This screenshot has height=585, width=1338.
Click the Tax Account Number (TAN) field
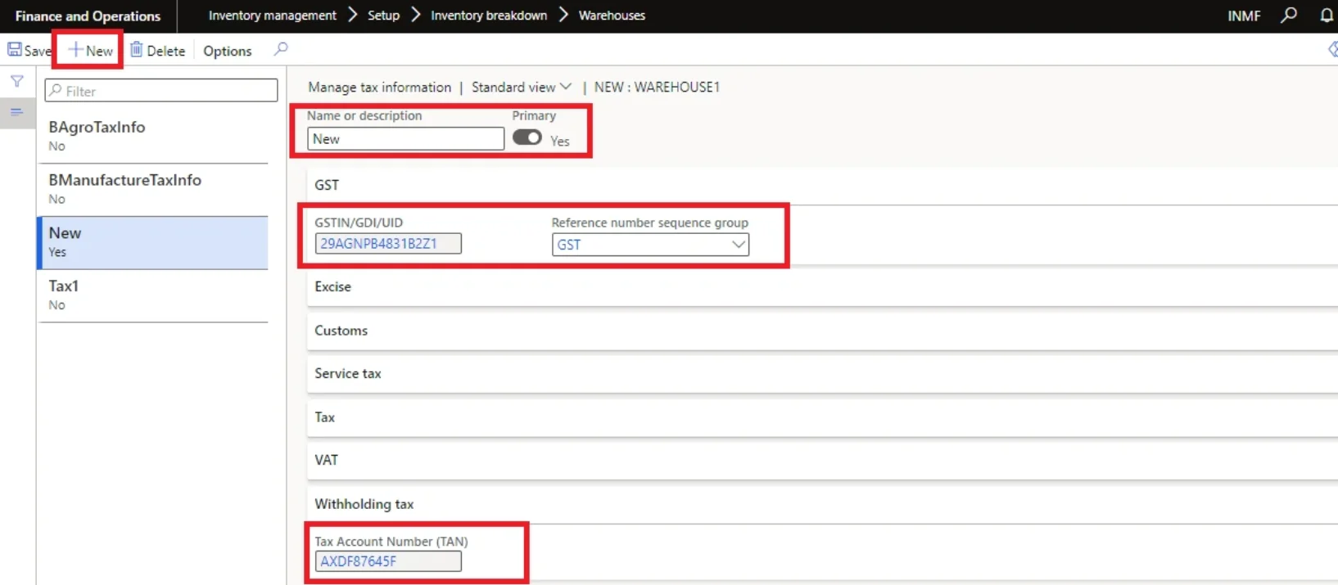click(388, 561)
